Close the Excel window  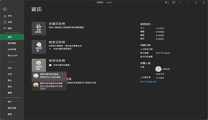click(x=204, y=2)
